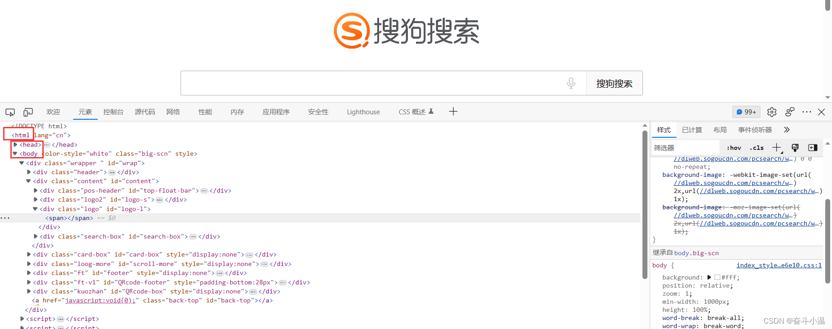This screenshot has width=832, height=329.
Task: Select the back-top anchor element row
Action: click(152, 300)
